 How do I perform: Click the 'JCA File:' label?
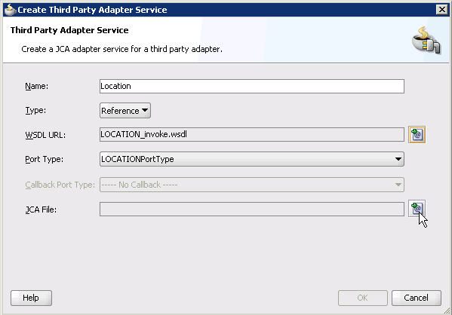(x=41, y=209)
